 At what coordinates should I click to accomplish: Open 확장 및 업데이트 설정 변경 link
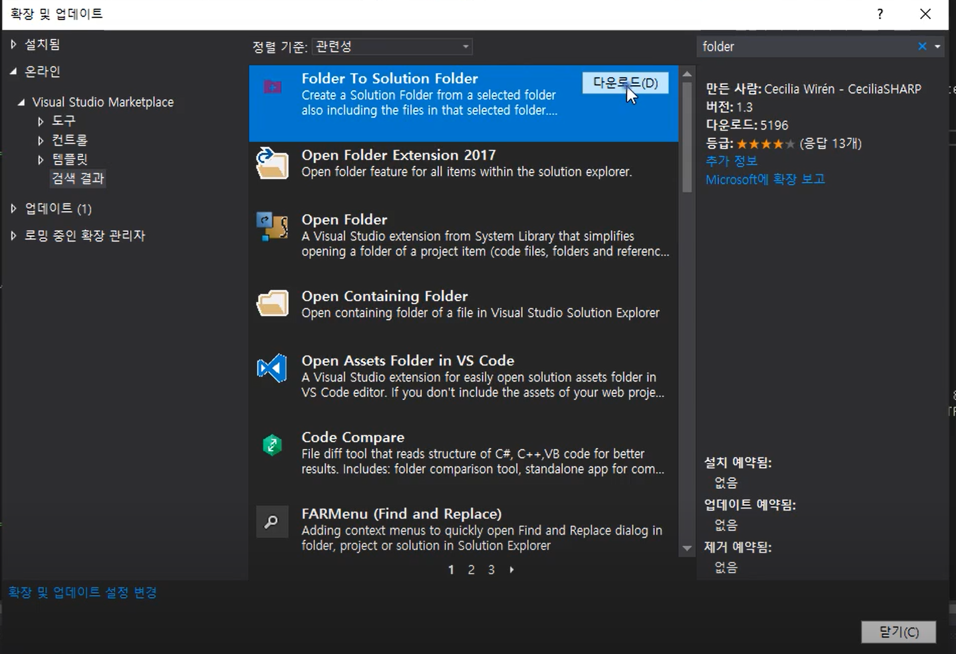82,592
